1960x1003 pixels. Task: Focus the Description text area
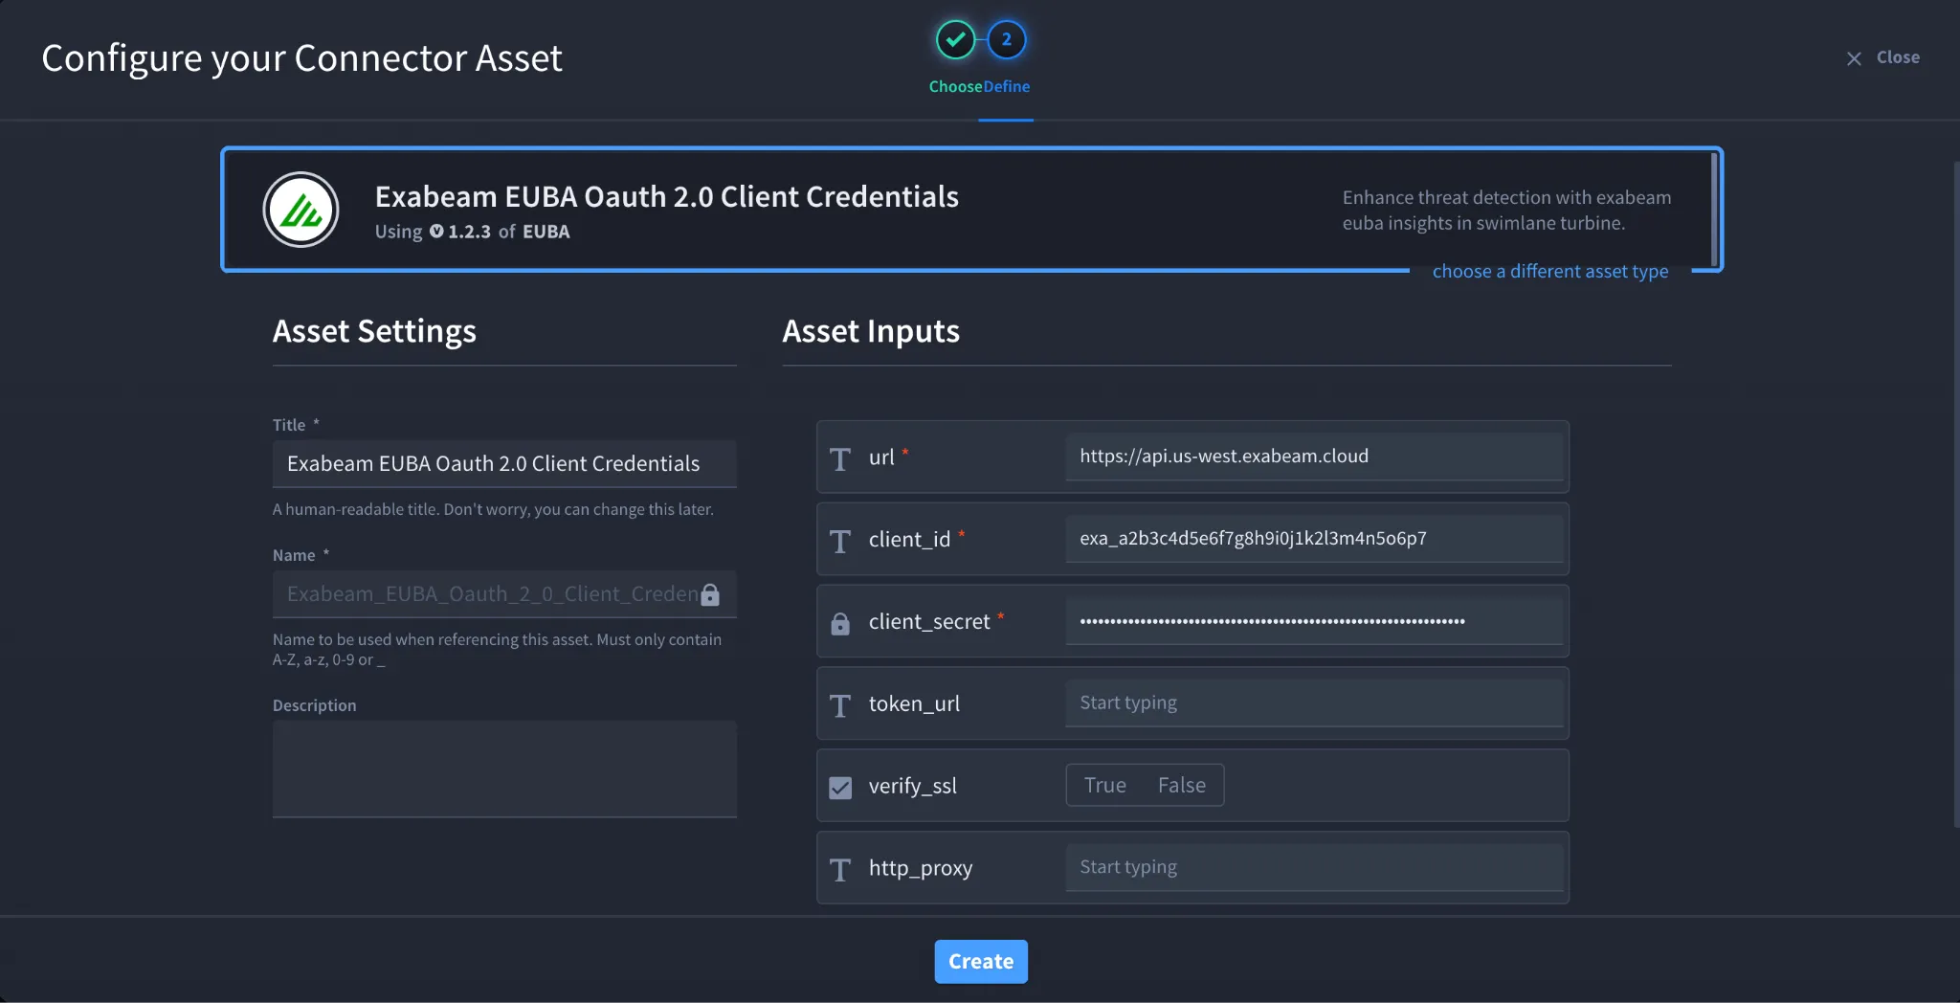[x=504, y=769]
